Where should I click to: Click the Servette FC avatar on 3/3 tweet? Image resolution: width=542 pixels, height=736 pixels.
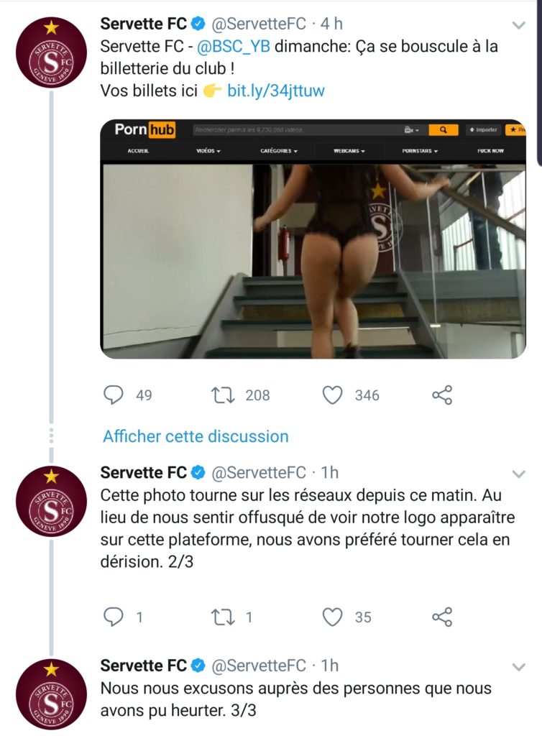(x=51, y=694)
